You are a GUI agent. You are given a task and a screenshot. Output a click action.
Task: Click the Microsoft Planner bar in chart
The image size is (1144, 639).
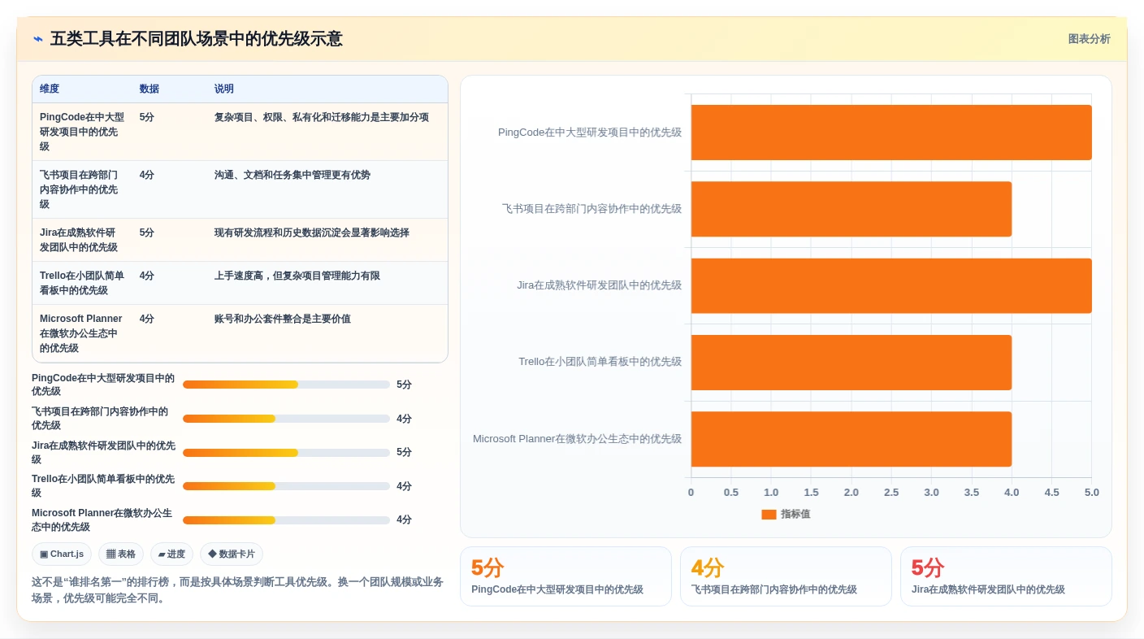pos(851,439)
